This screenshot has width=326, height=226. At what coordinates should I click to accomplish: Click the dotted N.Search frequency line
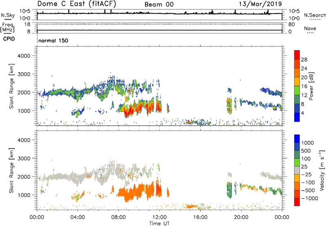click(159, 24)
